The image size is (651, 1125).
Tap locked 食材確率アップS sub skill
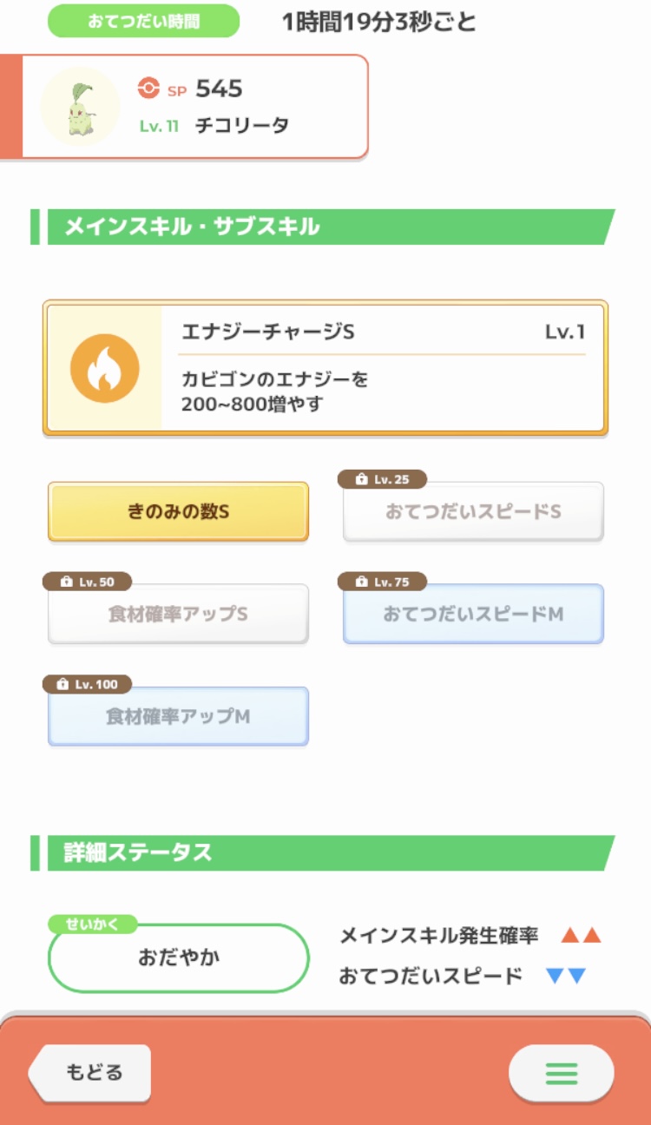coord(178,614)
